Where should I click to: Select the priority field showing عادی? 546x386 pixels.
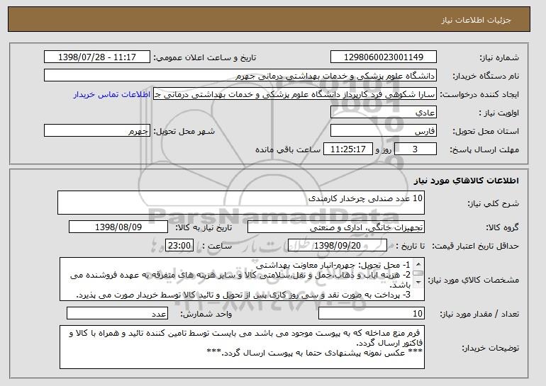coord(384,113)
